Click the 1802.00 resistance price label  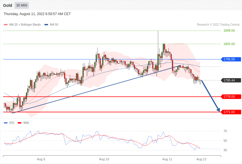click(229, 44)
